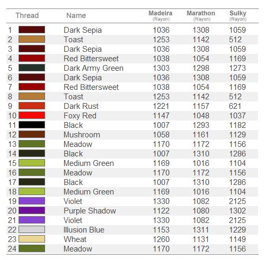Click the Sulky column header
The width and height of the screenshot is (265, 260).
[x=238, y=15]
